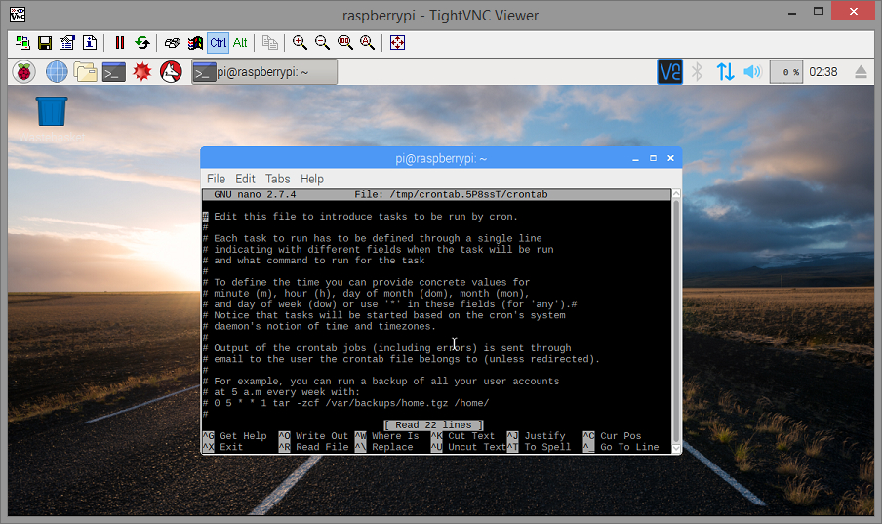The width and height of the screenshot is (882, 524).
Task: Click the '^C Cur Pos' nano shortcut
Action: [x=613, y=436]
